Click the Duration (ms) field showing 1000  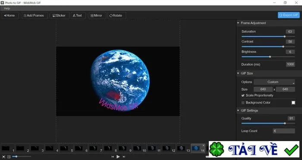[290, 65]
